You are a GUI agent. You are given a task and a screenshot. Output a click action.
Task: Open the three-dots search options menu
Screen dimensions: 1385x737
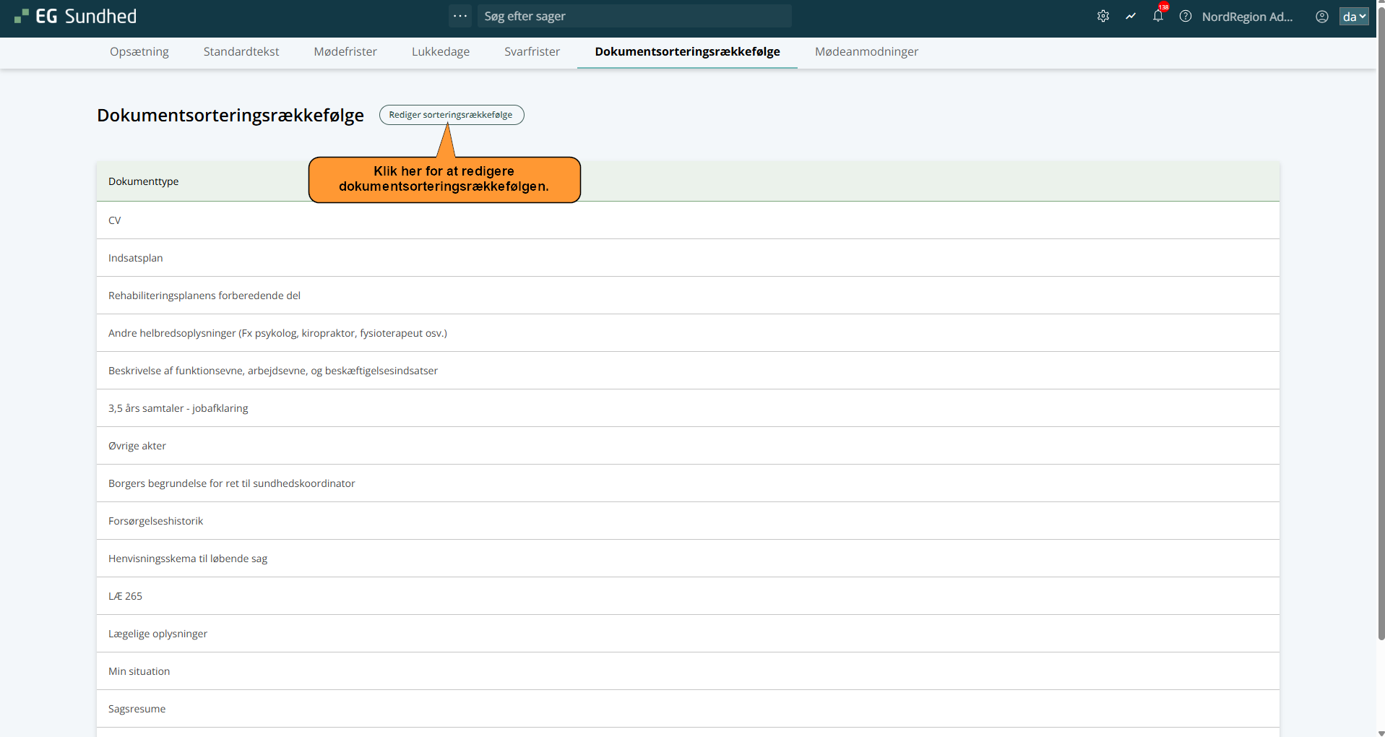460,16
